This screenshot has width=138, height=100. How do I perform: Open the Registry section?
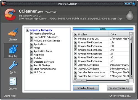[x=13, y=51]
